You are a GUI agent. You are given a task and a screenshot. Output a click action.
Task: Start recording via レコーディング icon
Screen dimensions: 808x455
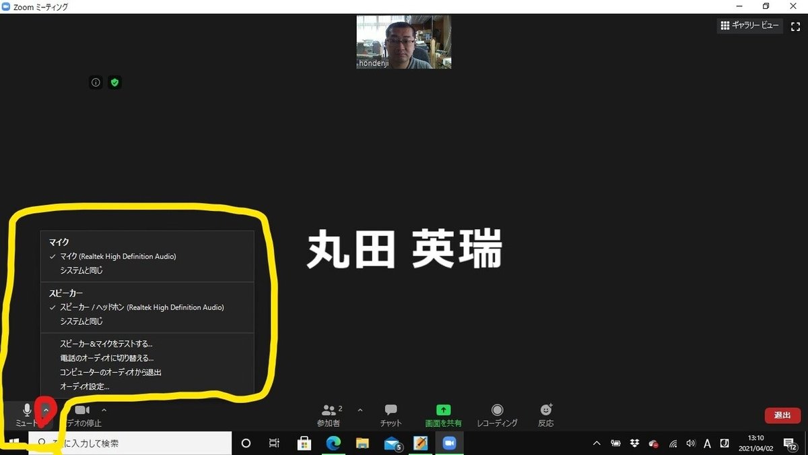coord(496,414)
